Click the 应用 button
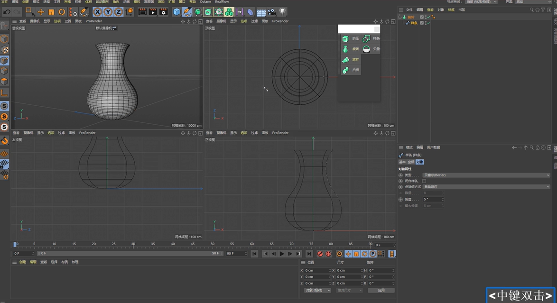This screenshot has height=303, width=557. 381,290
